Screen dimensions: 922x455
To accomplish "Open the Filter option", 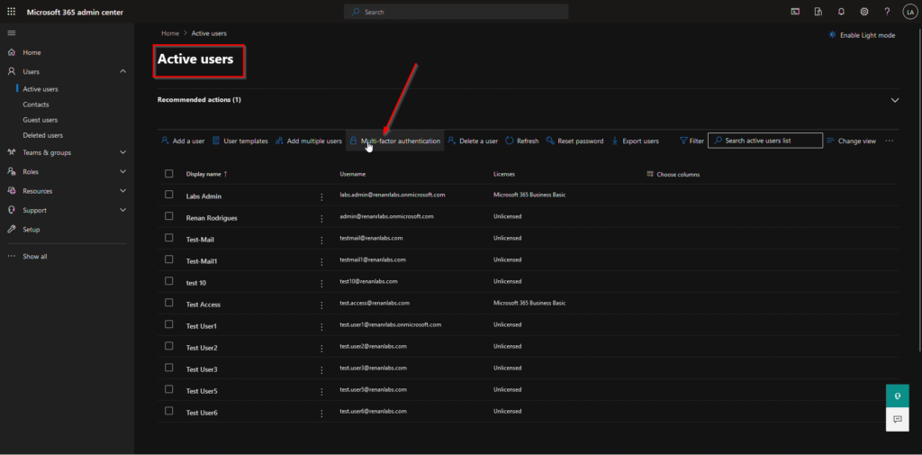I will tap(691, 141).
